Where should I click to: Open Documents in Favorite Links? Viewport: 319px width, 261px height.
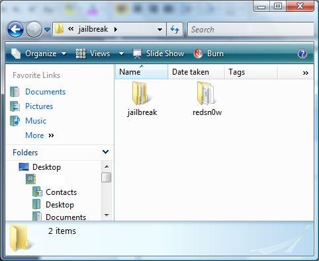tap(45, 92)
